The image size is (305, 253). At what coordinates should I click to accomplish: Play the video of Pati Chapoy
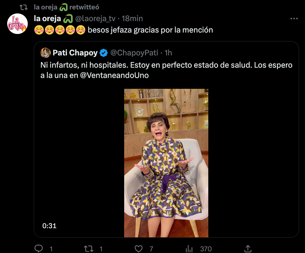pos(166,163)
